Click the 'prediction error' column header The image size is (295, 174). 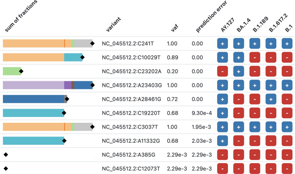click(x=211, y=17)
